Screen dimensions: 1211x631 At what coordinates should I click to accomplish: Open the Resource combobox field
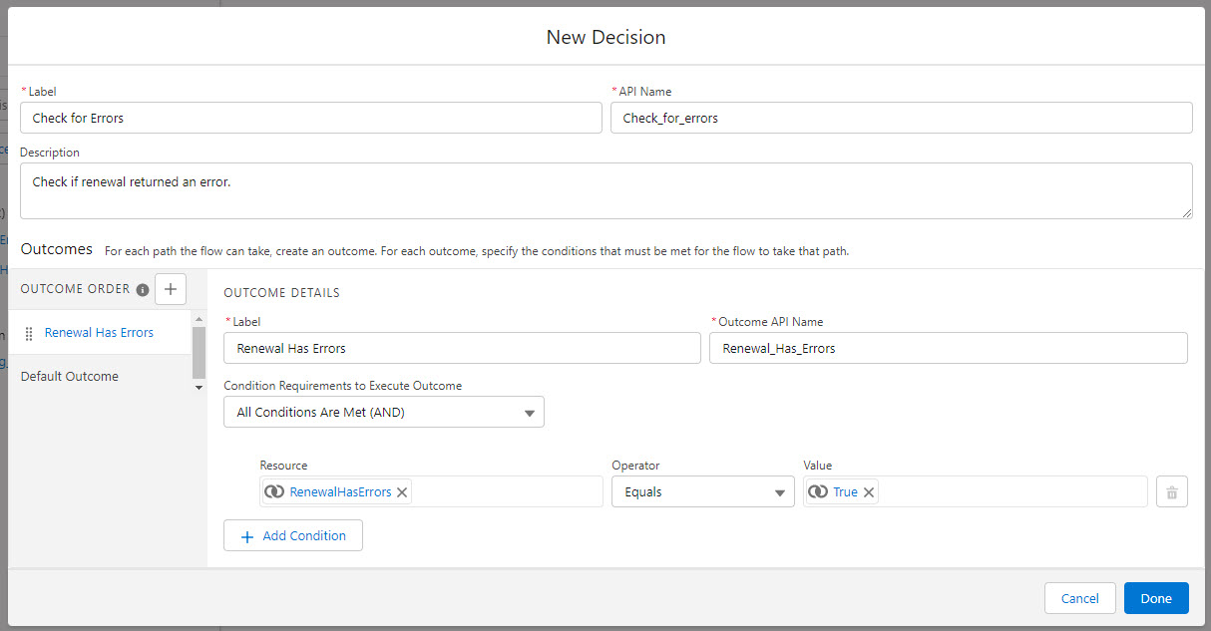[x=505, y=492]
